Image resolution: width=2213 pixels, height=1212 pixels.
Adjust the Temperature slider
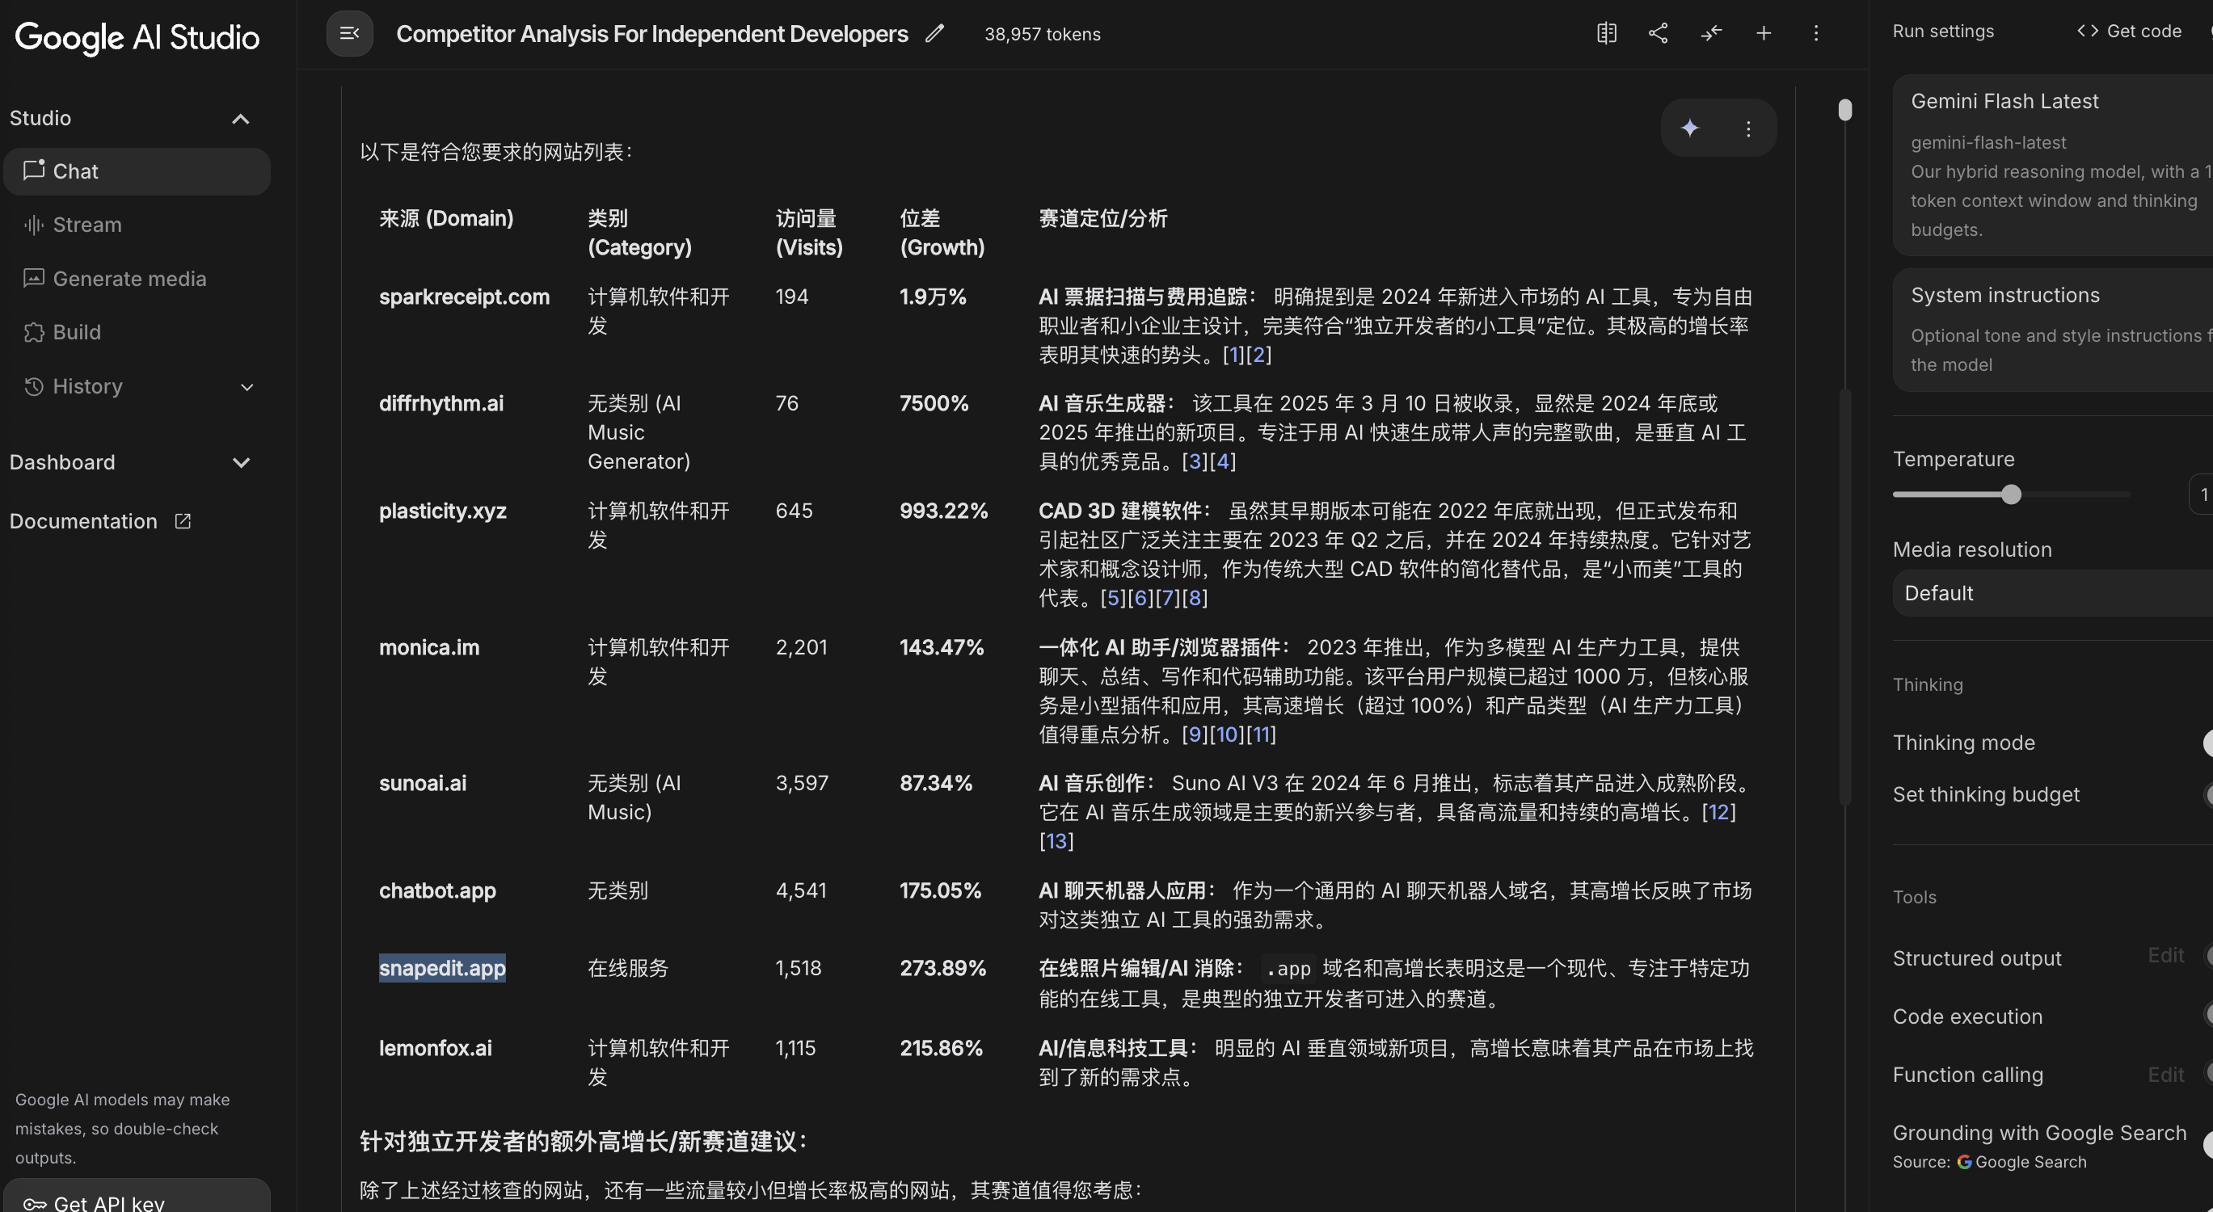2011,494
